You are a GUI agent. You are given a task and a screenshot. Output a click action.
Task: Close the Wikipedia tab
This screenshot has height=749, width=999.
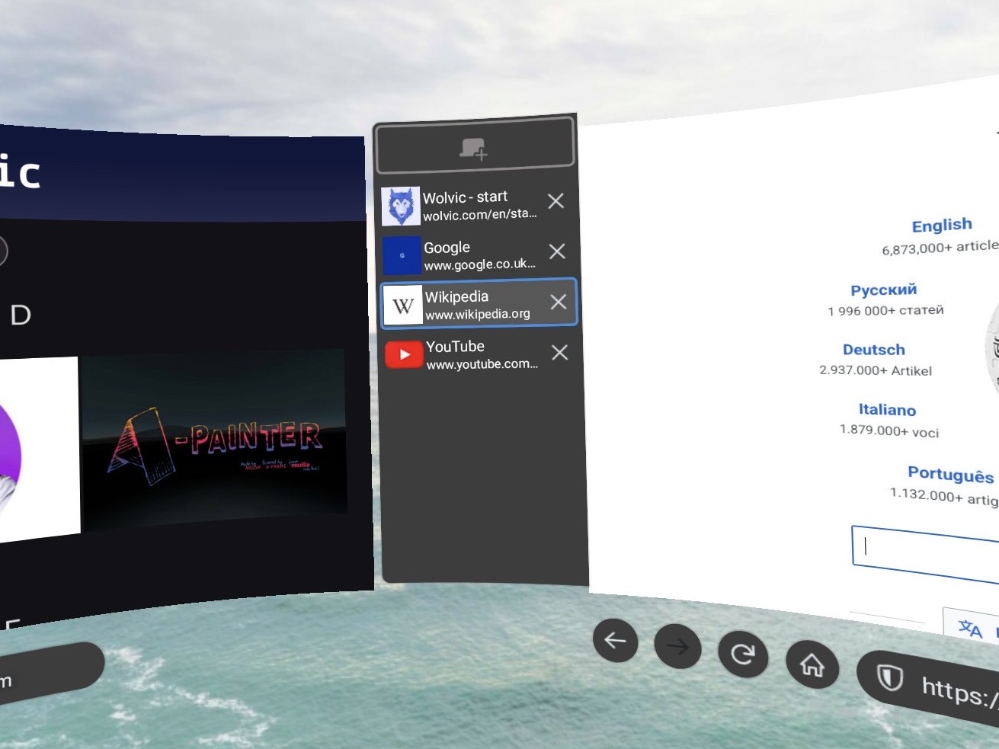(x=558, y=302)
